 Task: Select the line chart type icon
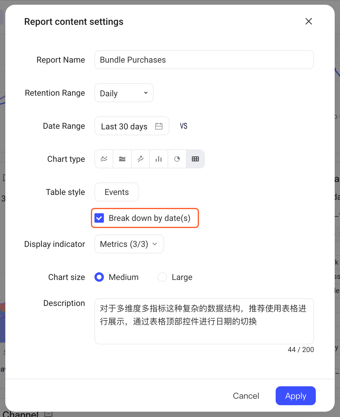click(x=104, y=159)
